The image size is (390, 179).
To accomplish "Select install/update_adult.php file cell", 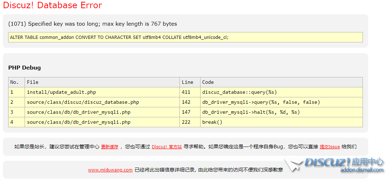I will tap(102, 92).
